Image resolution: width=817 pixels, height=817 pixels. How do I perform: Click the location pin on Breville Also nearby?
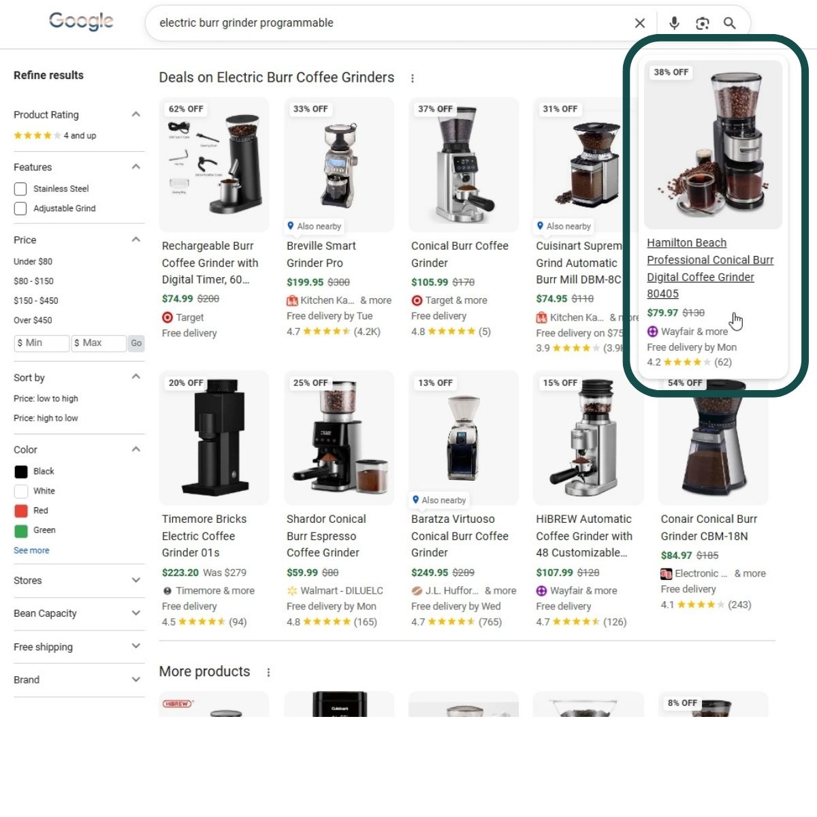(291, 226)
